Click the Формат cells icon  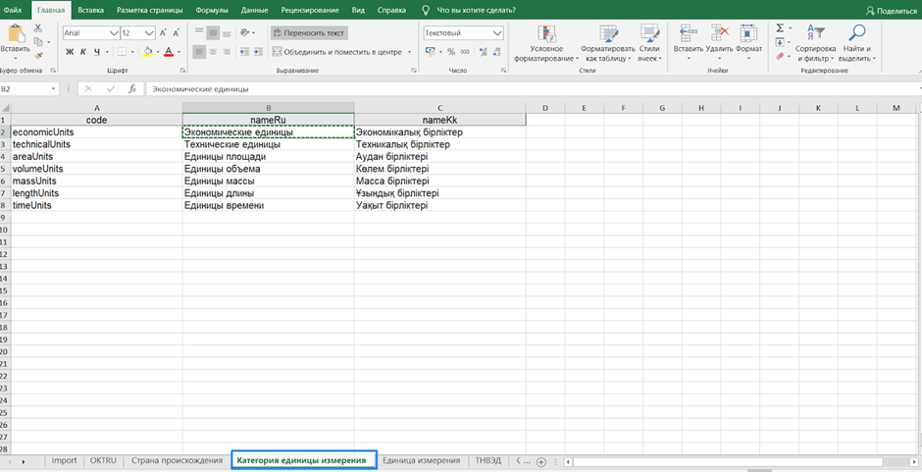click(x=748, y=33)
